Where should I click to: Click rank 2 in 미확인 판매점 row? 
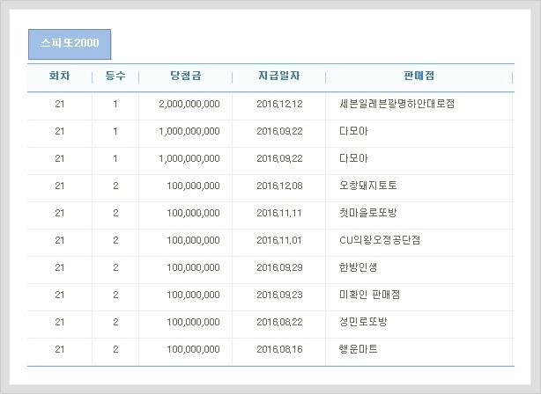pyautogui.click(x=115, y=295)
